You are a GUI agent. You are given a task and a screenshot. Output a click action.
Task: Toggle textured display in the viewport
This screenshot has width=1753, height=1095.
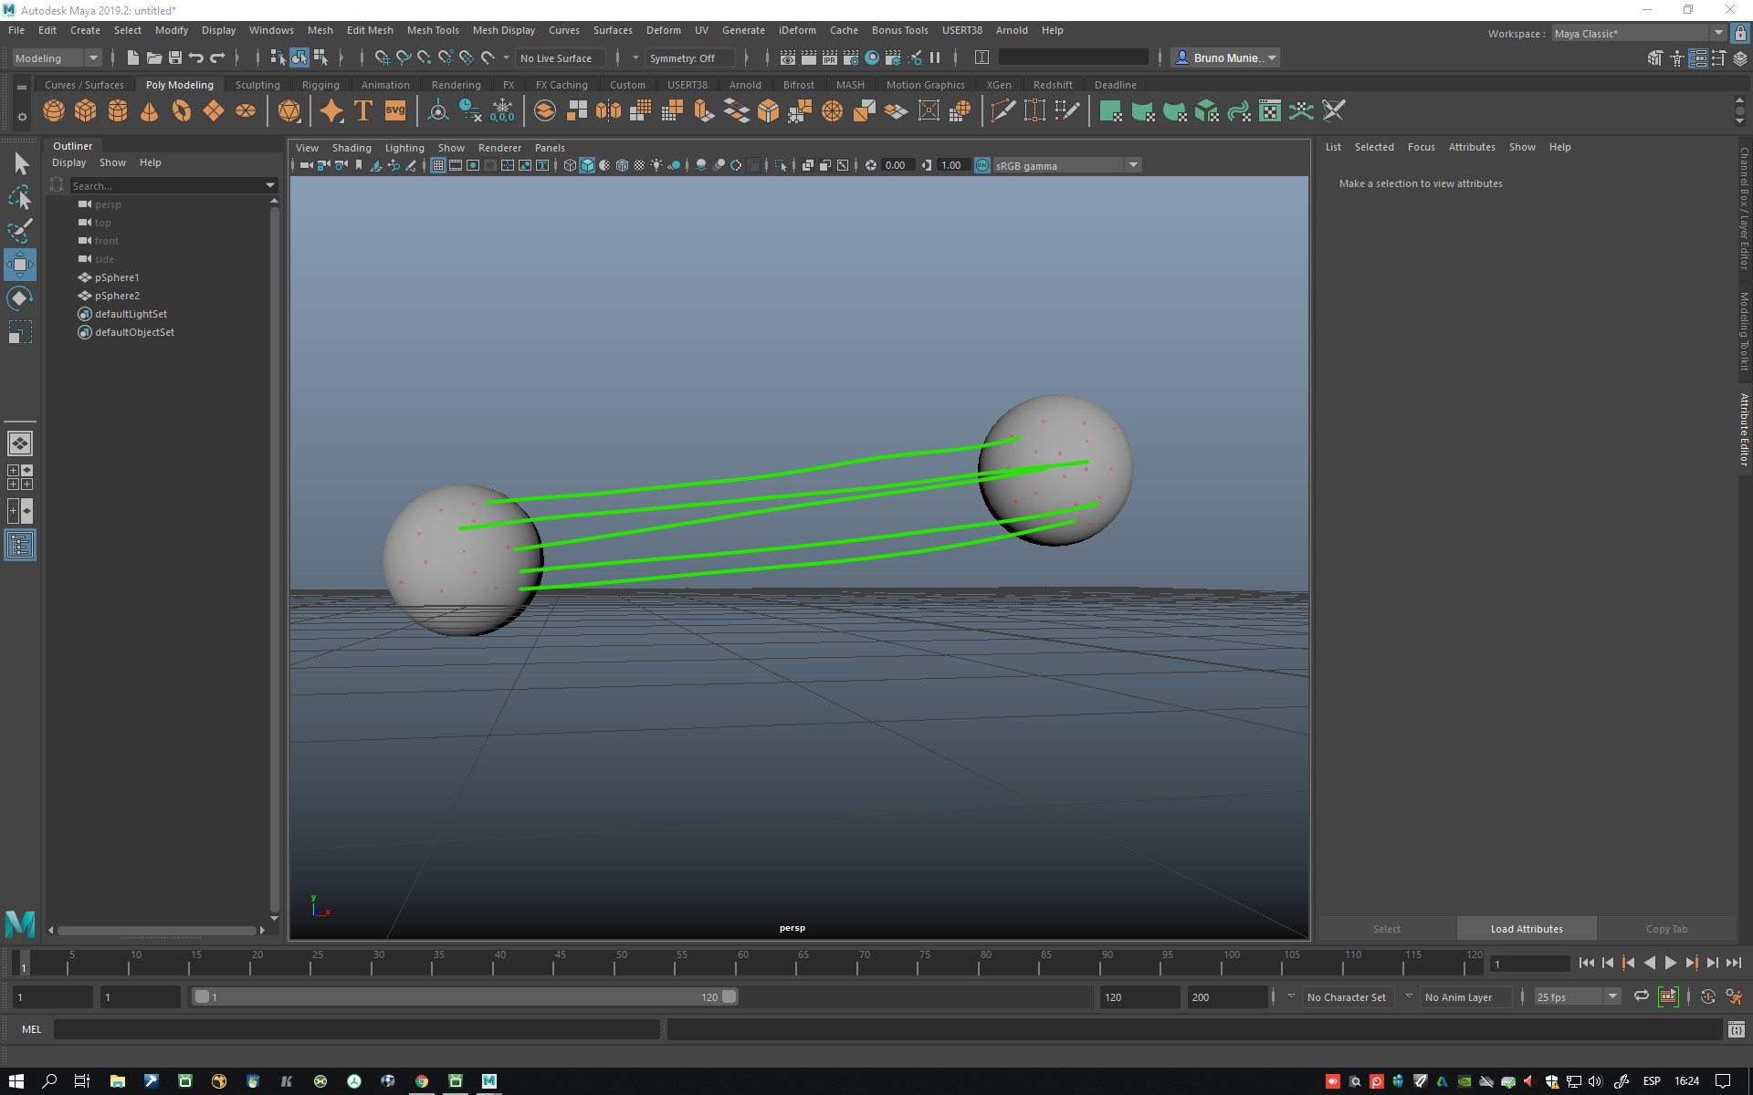pyautogui.click(x=623, y=165)
